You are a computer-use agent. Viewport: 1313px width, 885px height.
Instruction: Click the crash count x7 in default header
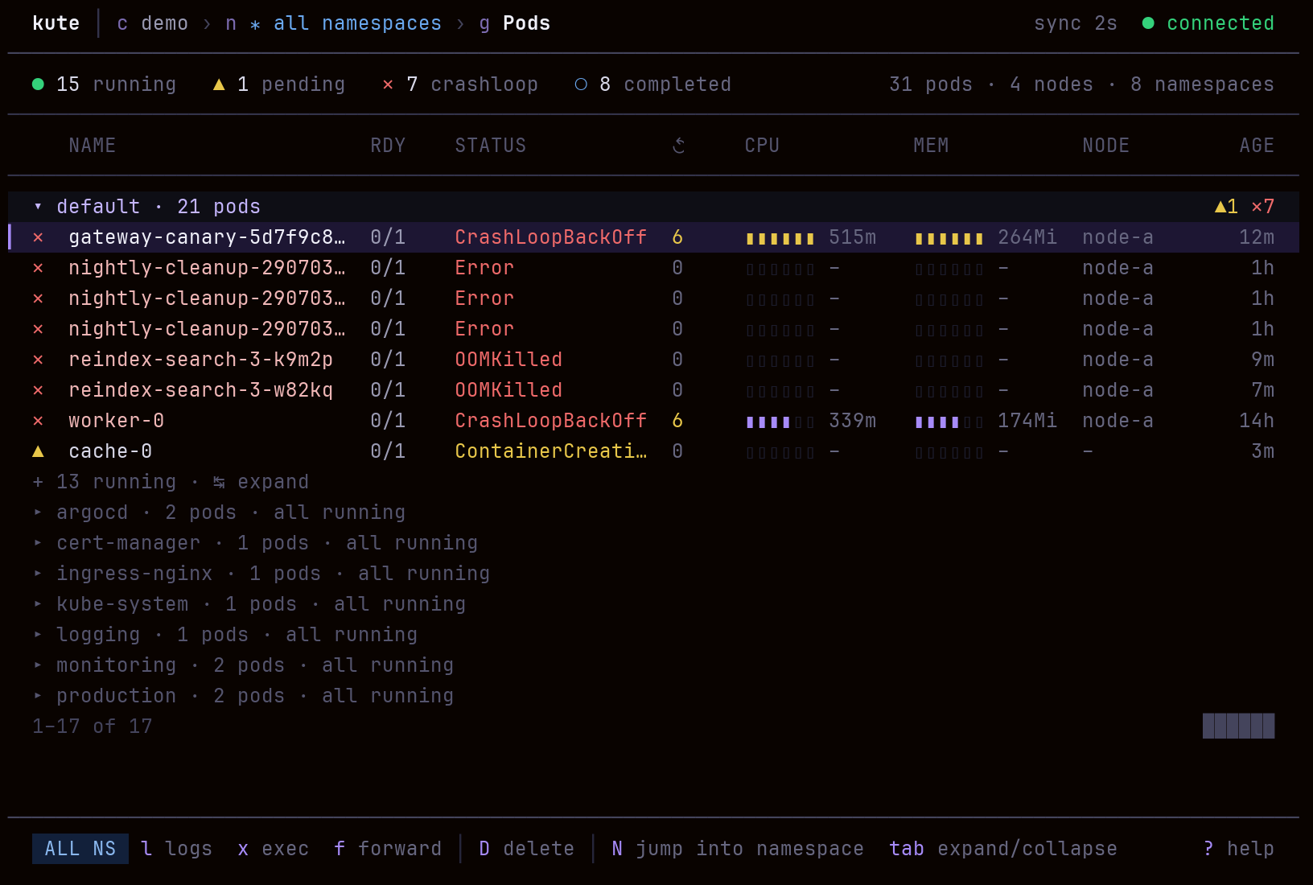1263,207
